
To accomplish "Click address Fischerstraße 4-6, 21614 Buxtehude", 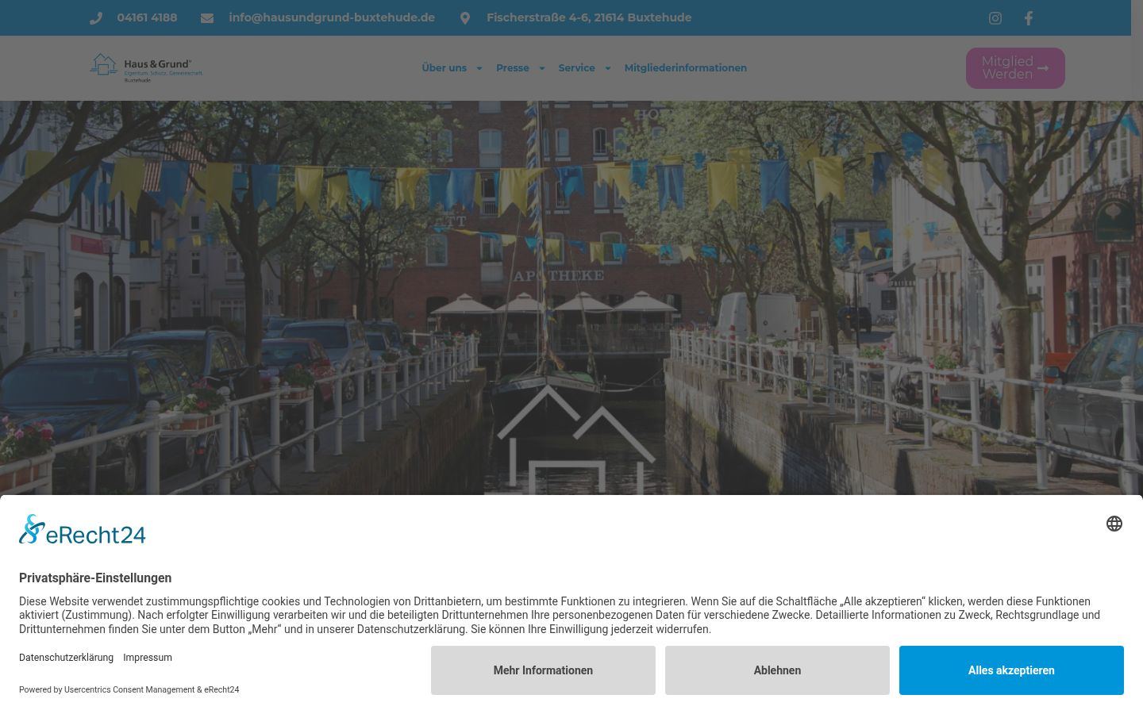I will tap(589, 17).
